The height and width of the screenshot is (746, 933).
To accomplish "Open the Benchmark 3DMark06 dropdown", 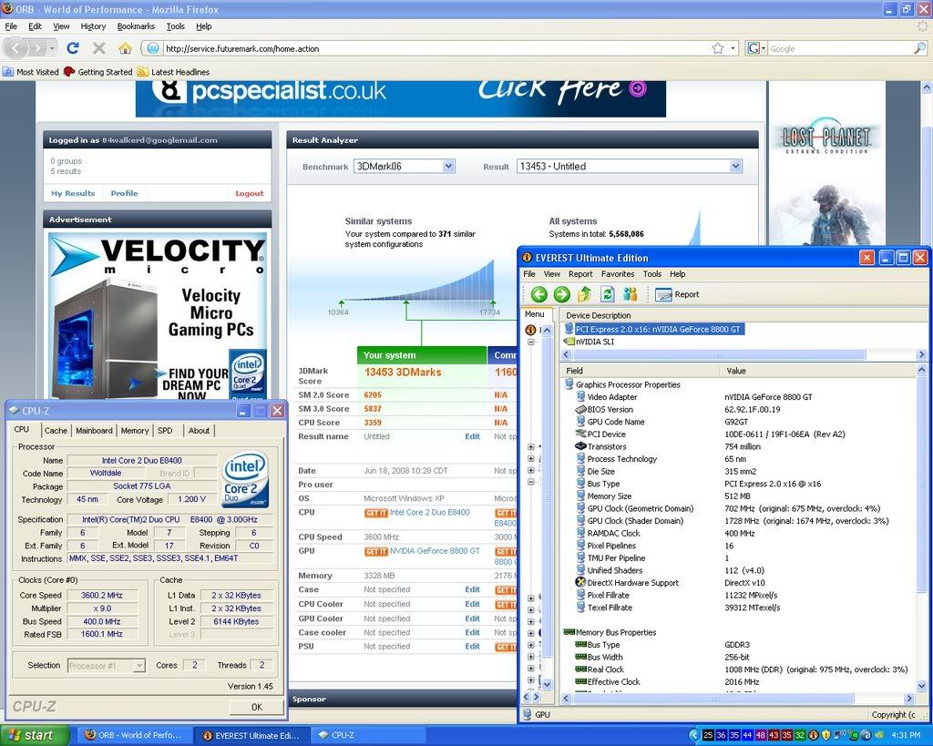I will tap(448, 167).
